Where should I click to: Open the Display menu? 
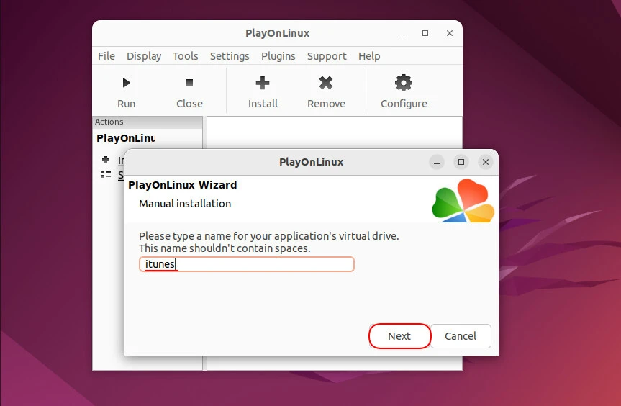point(144,56)
